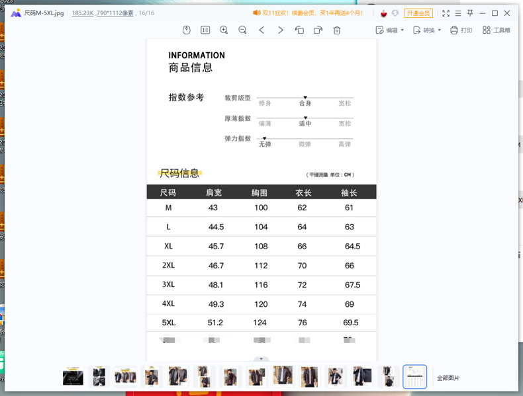Select the first thumbnail in the filmstrip
Screen dimensions: 523x396
click(73, 377)
